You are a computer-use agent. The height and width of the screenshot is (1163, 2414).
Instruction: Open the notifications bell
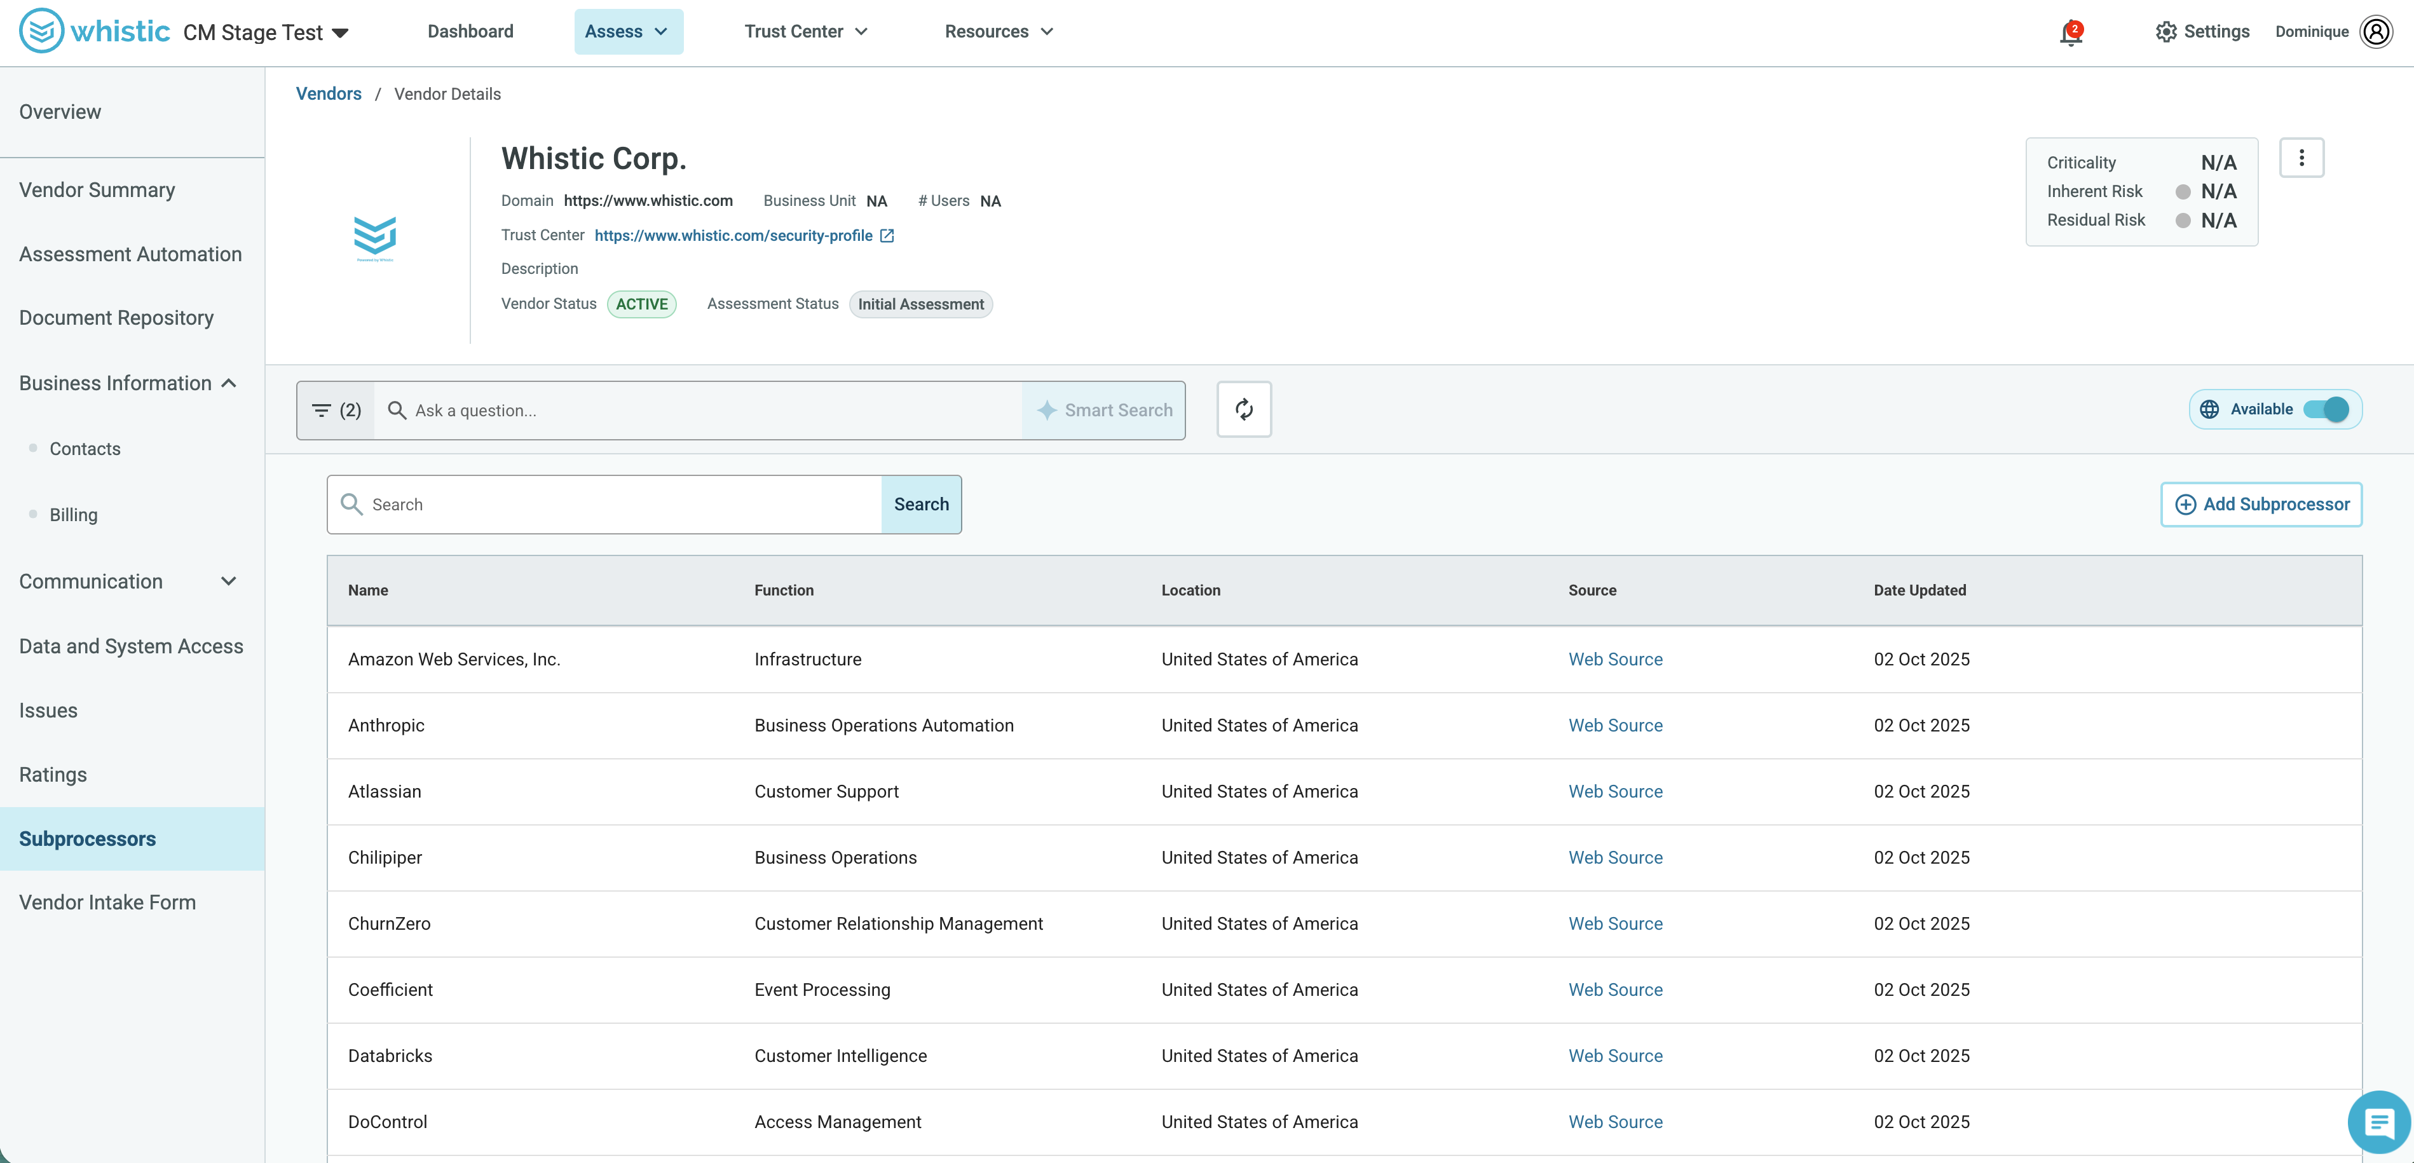point(2071,32)
